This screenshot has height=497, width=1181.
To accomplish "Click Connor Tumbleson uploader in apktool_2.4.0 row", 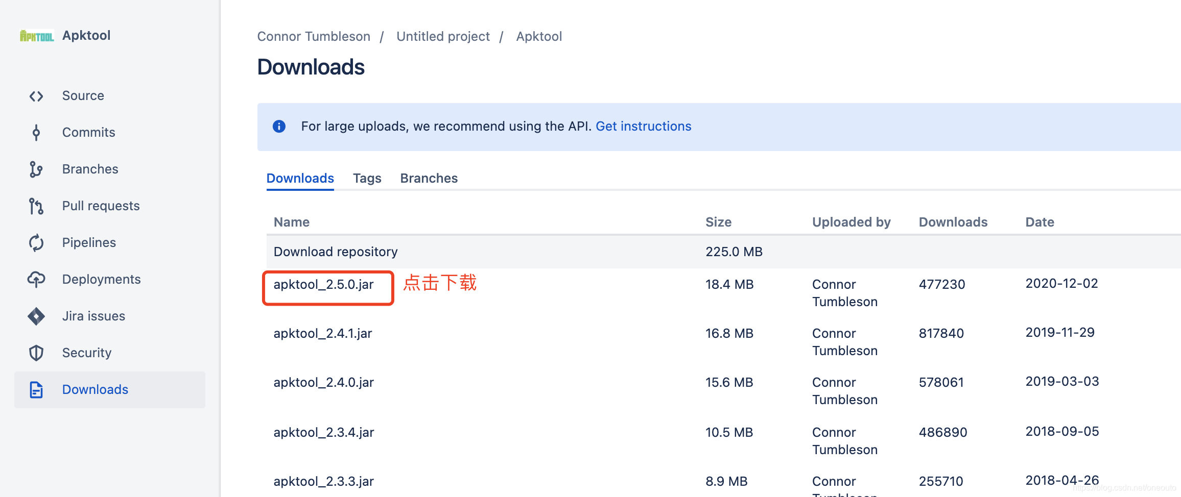I will 845,391.
